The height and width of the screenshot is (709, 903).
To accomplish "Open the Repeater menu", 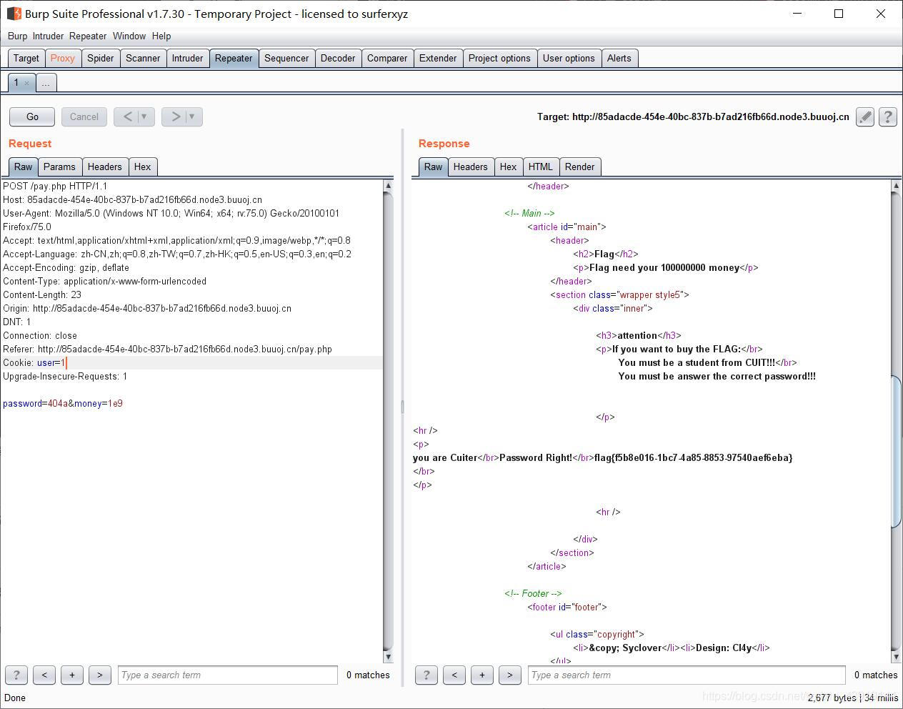I will tap(88, 36).
